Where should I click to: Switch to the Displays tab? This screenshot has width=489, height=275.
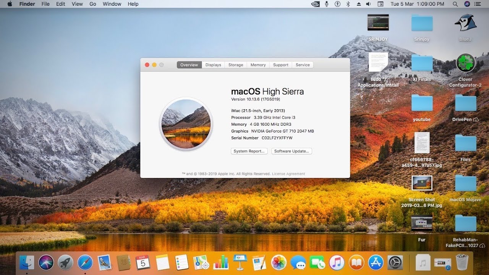(x=213, y=65)
